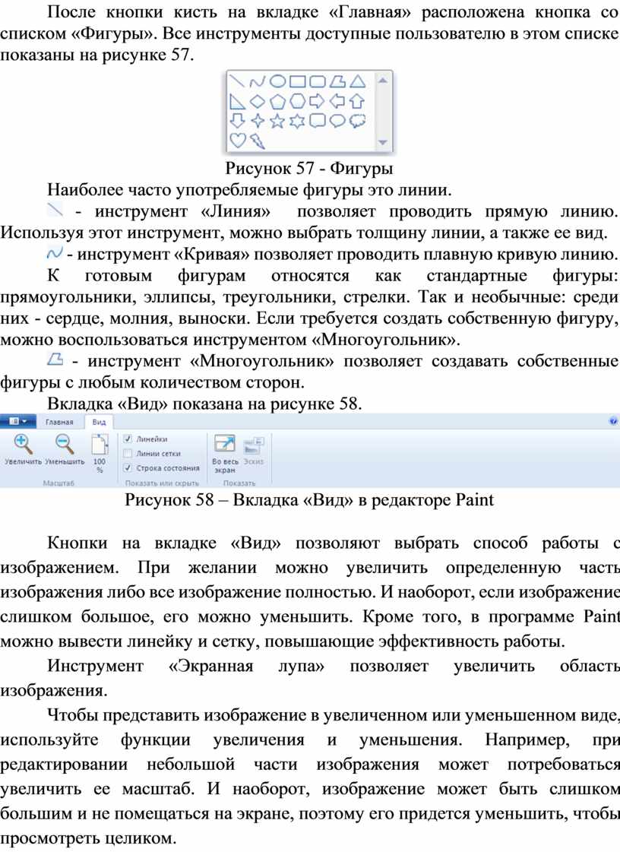This screenshot has height=852, width=620.
Task: Click the Масштаб group label
Action: click(x=59, y=483)
